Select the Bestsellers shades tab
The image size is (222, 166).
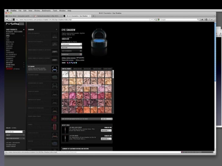pyautogui.click(x=87, y=69)
